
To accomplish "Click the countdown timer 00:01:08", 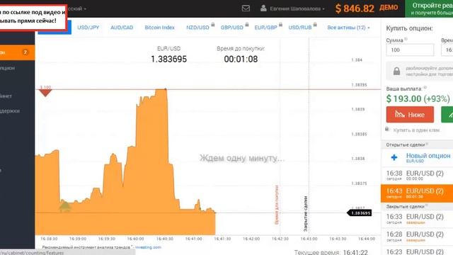I will [241, 59].
